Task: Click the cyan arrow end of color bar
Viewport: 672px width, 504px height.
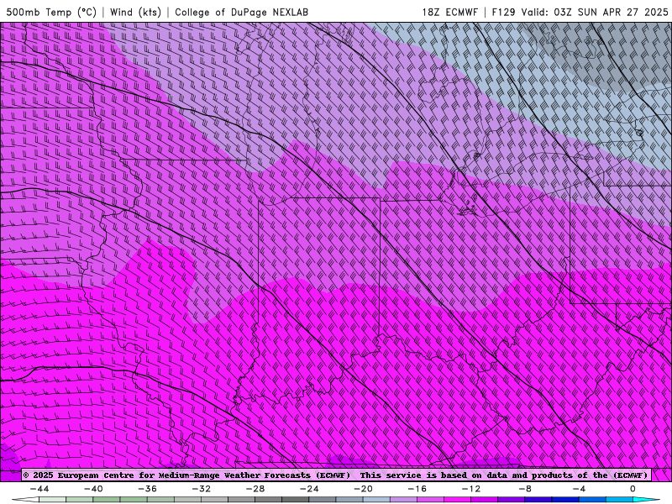Action: point(646,500)
